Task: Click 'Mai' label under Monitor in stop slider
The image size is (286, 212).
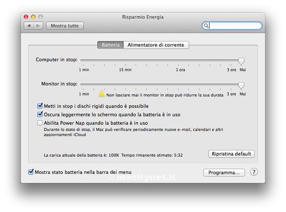Action: [x=243, y=94]
